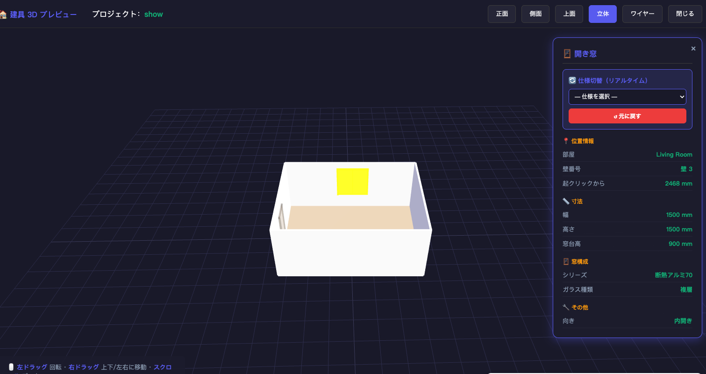Screen dimensions: 706x374
Task: Click the 閉じる button
Action: tap(685, 14)
